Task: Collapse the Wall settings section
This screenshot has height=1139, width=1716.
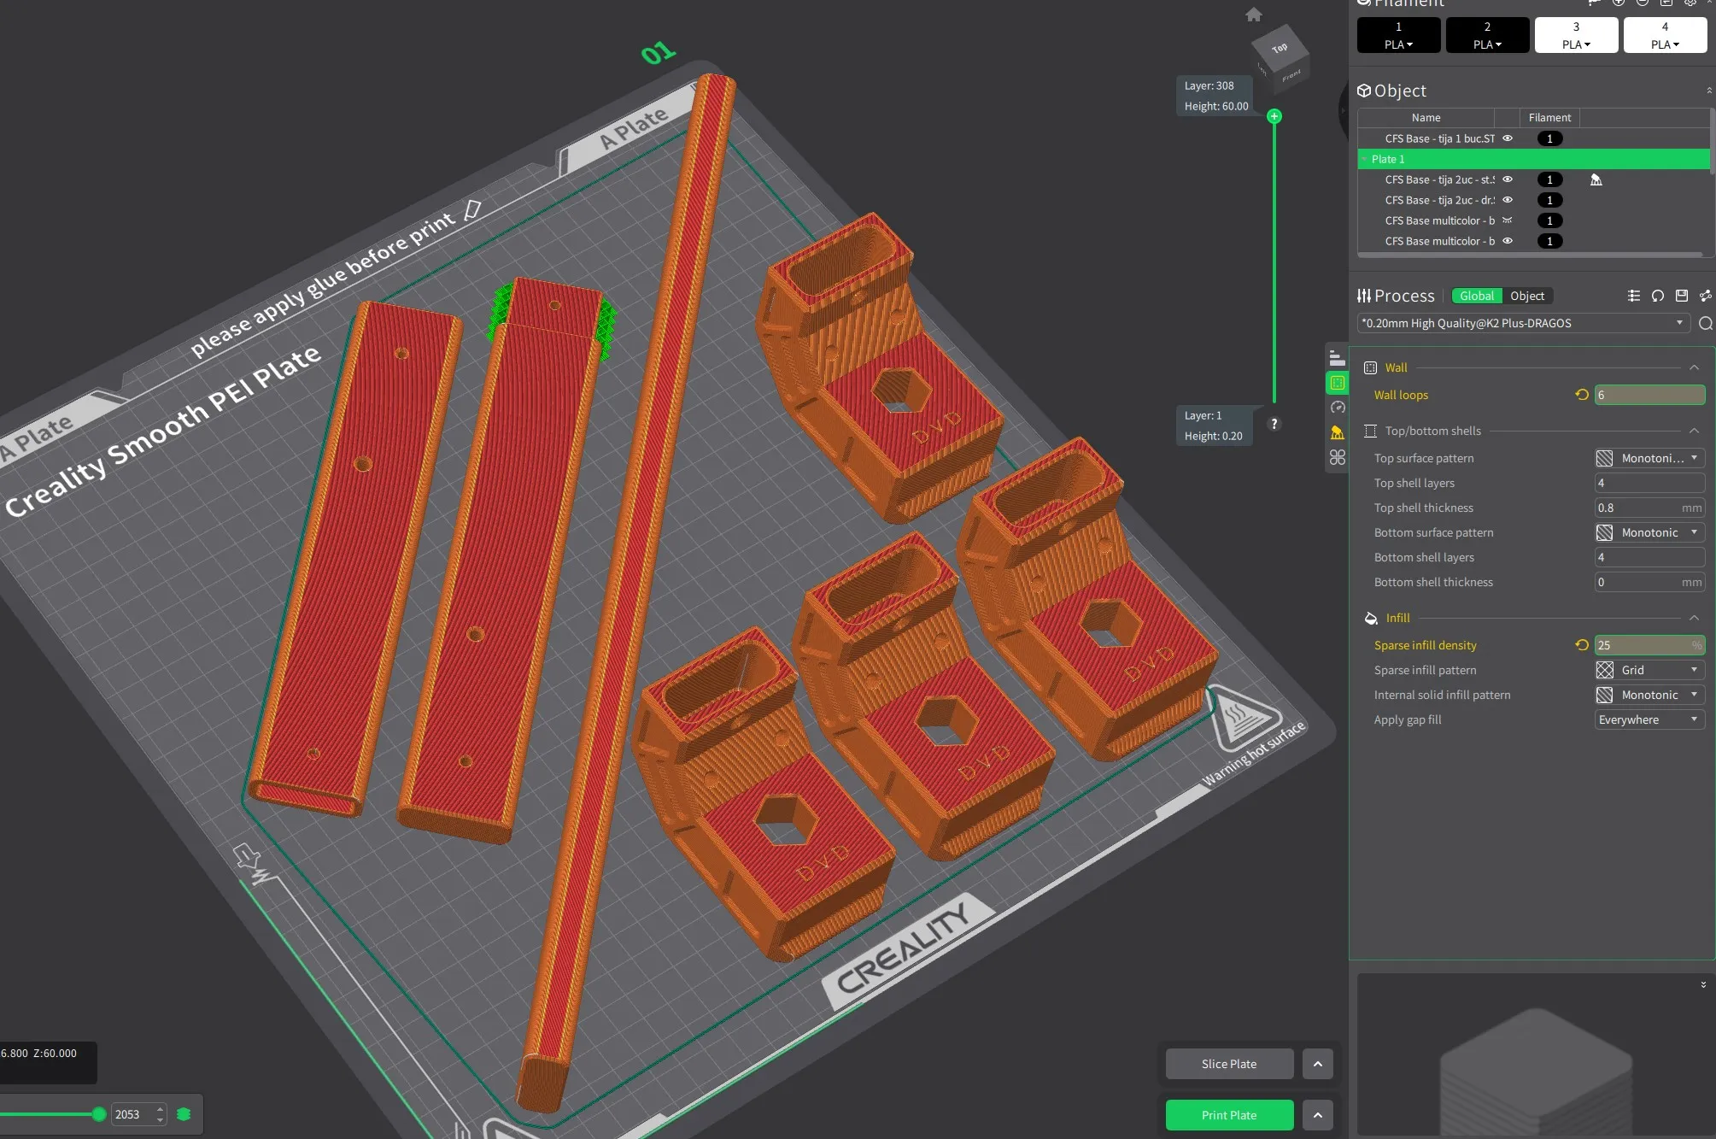Action: coord(1694,367)
